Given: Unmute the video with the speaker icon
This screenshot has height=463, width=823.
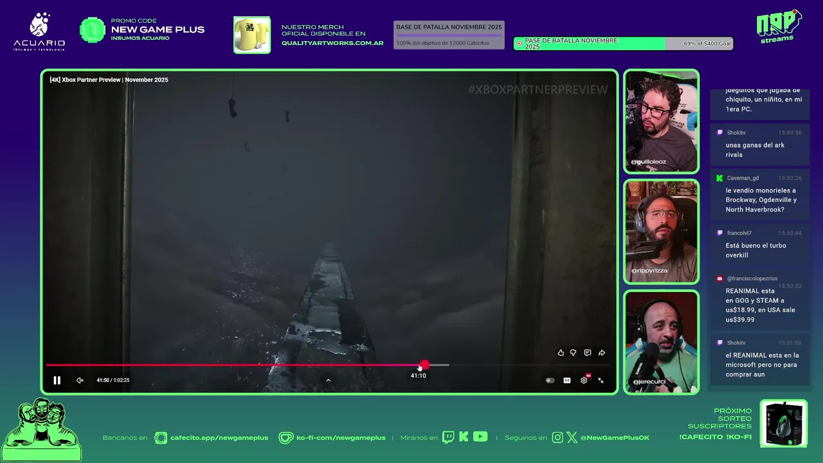Looking at the screenshot, I should pos(80,380).
